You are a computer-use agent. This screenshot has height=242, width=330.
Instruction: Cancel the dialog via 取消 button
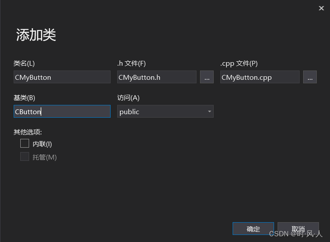(x=298, y=228)
